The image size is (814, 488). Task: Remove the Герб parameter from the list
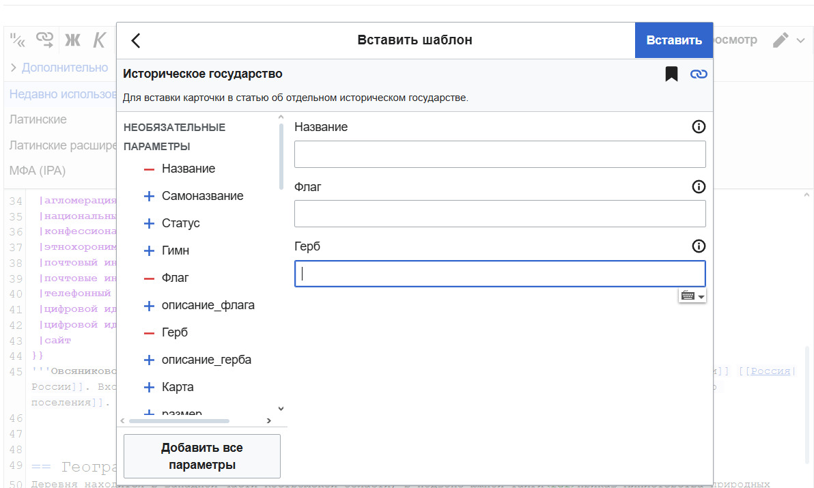149,333
